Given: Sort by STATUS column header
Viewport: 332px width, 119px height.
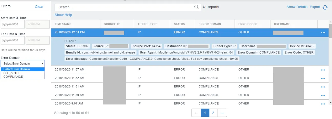Looking at the screenshot, I should click(179, 24).
